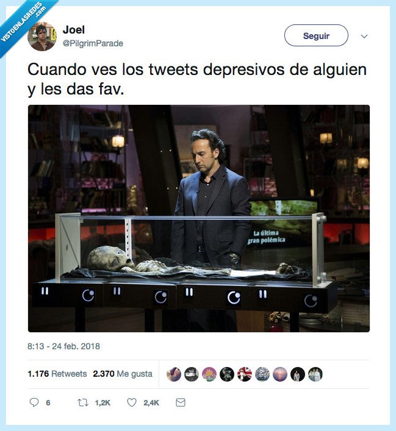Click the Joel display name
The width and height of the screenshot is (396, 431).
[x=73, y=30]
